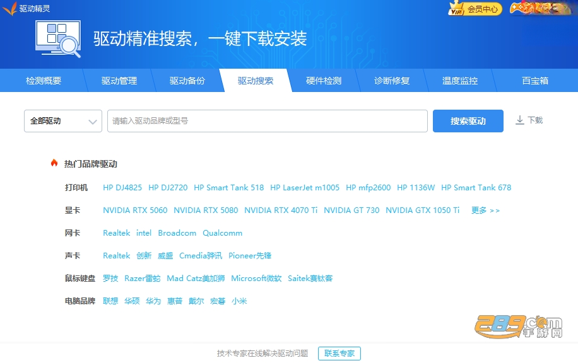Image resolution: width=578 pixels, height=363 pixels.
Task: Select Pioneer先锋 sound card link
Action: pos(250,255)
